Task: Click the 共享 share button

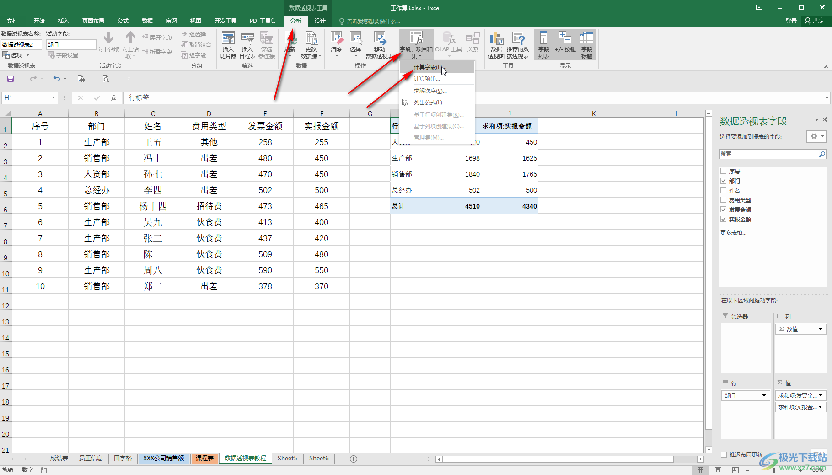Action: [x=815, y=21]
